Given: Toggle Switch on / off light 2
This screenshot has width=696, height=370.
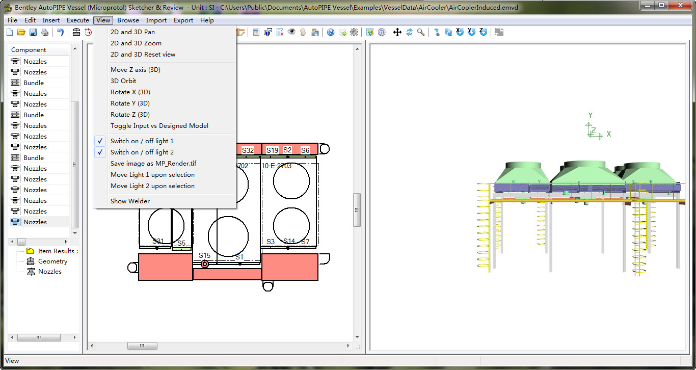Looking at the screenshot, I should 164,152.
